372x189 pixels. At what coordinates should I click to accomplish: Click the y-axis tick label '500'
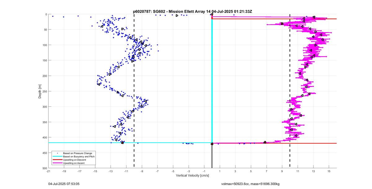click(44, 168)
